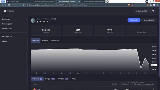Screen dimensions: 160x90
Task: Open the About page in the sidebar
Action: (x=4, y=41)
